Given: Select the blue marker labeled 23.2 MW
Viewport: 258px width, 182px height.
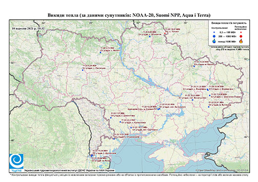Looking at the screenshot, I should coord(120,122).
